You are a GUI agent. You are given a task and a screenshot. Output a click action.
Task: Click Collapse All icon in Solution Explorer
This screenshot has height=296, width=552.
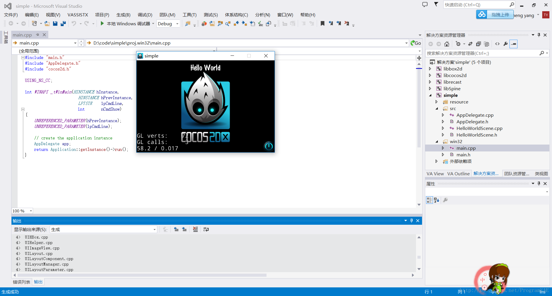(x=478, y=44)
